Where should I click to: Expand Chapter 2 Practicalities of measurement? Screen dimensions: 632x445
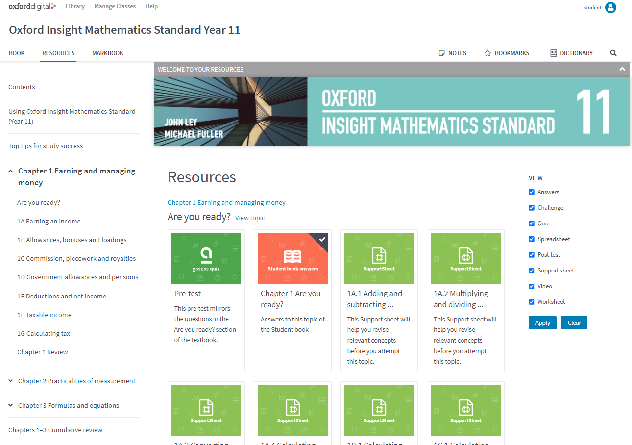(11, 381)
